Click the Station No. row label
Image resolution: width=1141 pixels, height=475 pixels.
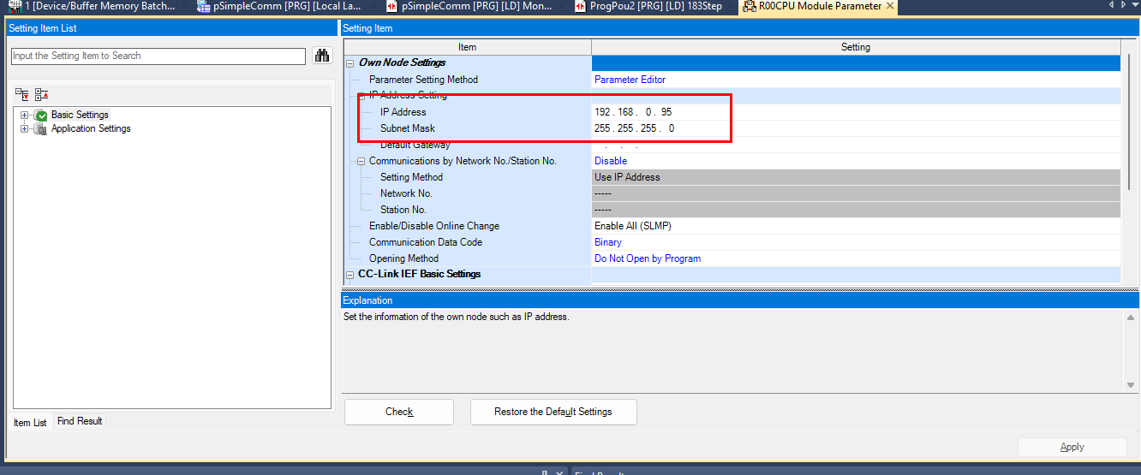403,210
